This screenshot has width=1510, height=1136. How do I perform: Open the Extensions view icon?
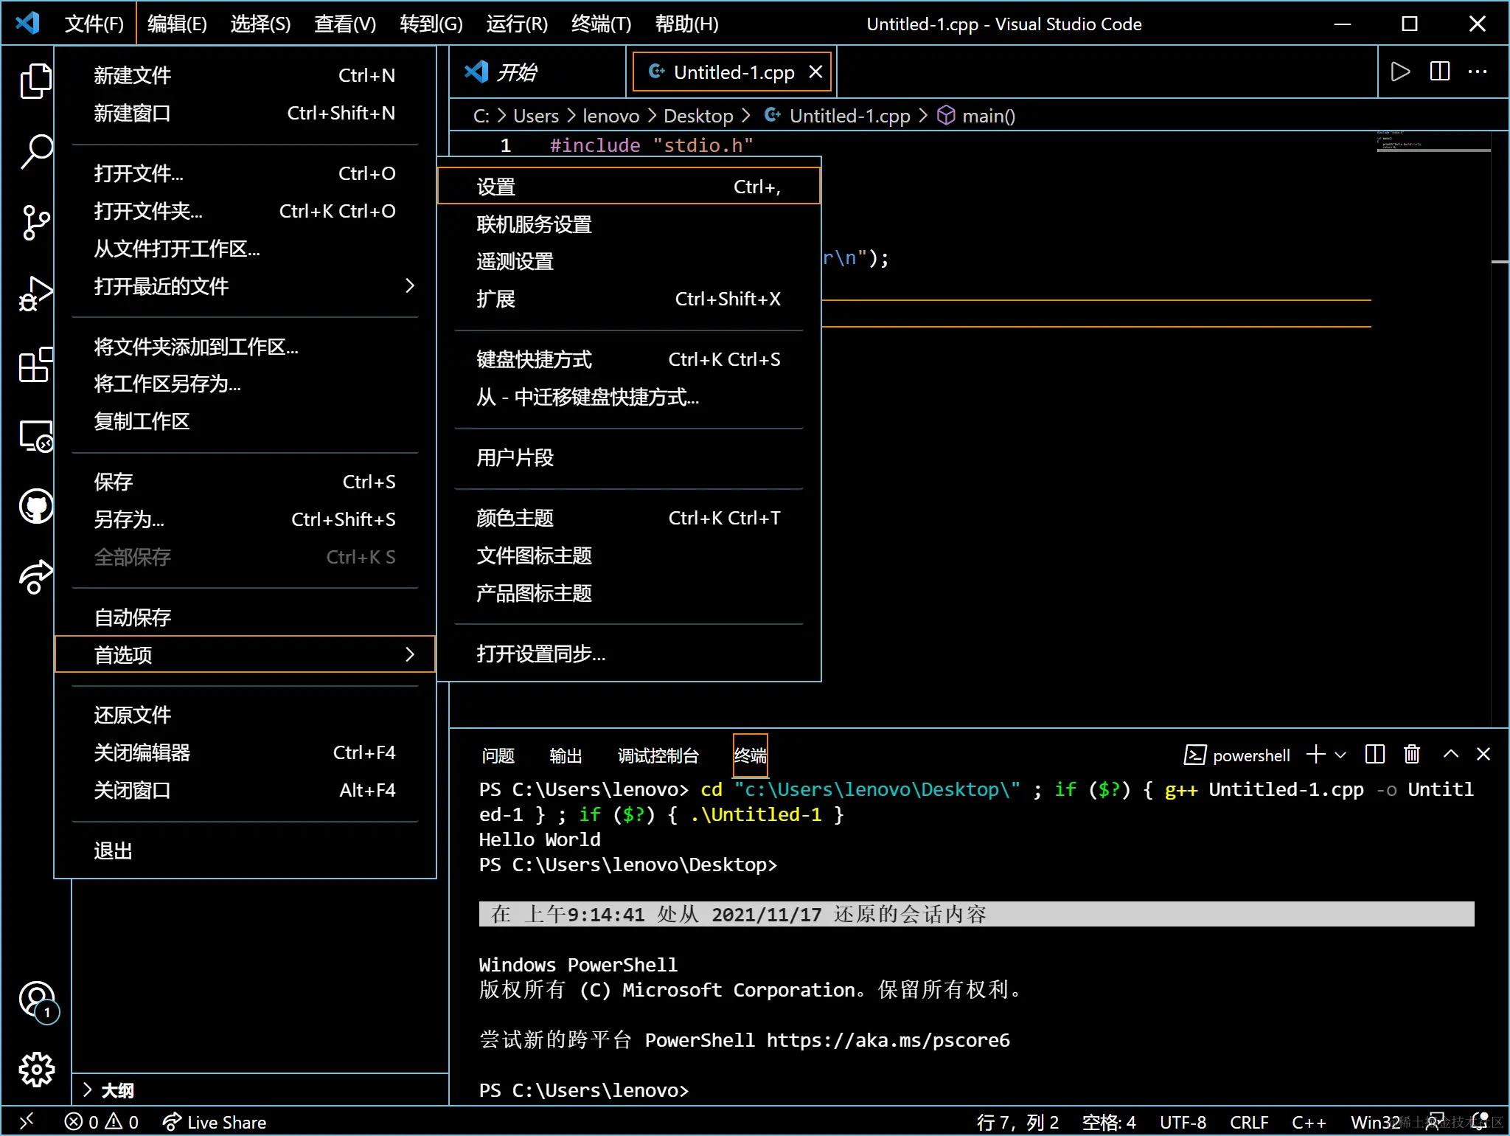pos(35,364)
